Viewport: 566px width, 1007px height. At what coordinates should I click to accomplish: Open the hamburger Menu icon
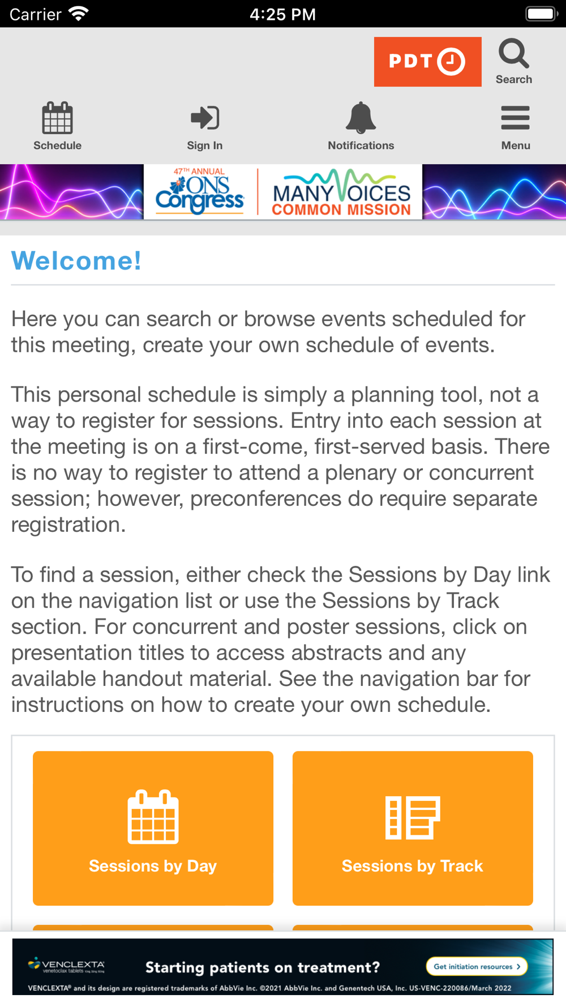pos(515,118)
